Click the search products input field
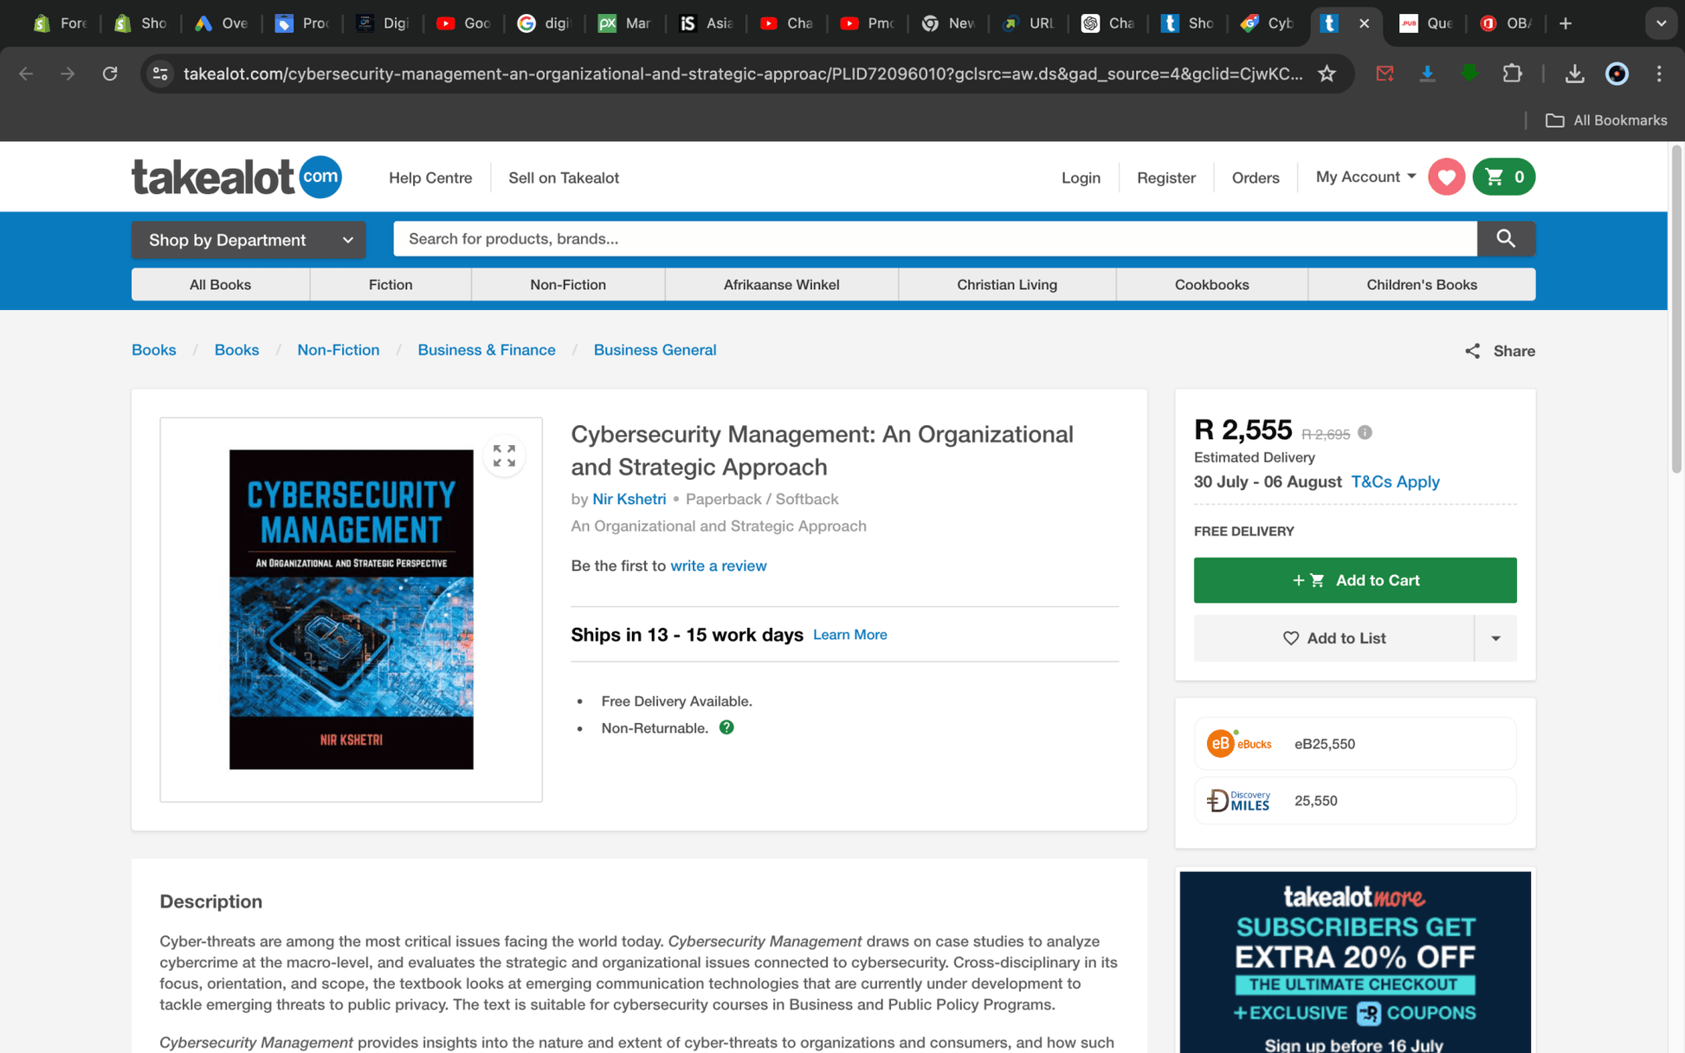 pyautogui.click(x=935, y=238)
